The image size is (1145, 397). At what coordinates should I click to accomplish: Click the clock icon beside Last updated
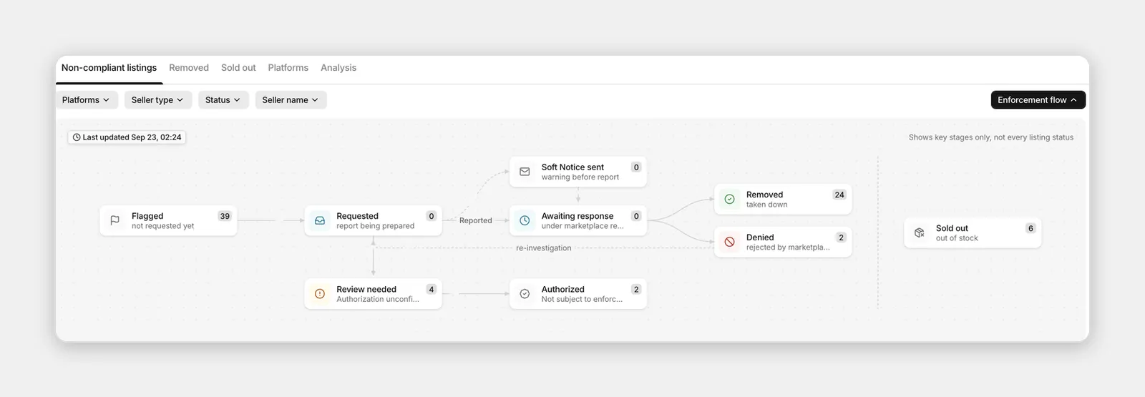[77, 137]
